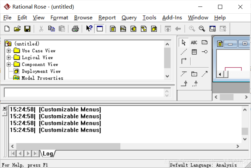Jump to first log tab with arrow
Image resolution: width=251 pixels, height=168 pixels.
(x=13, y=154)
